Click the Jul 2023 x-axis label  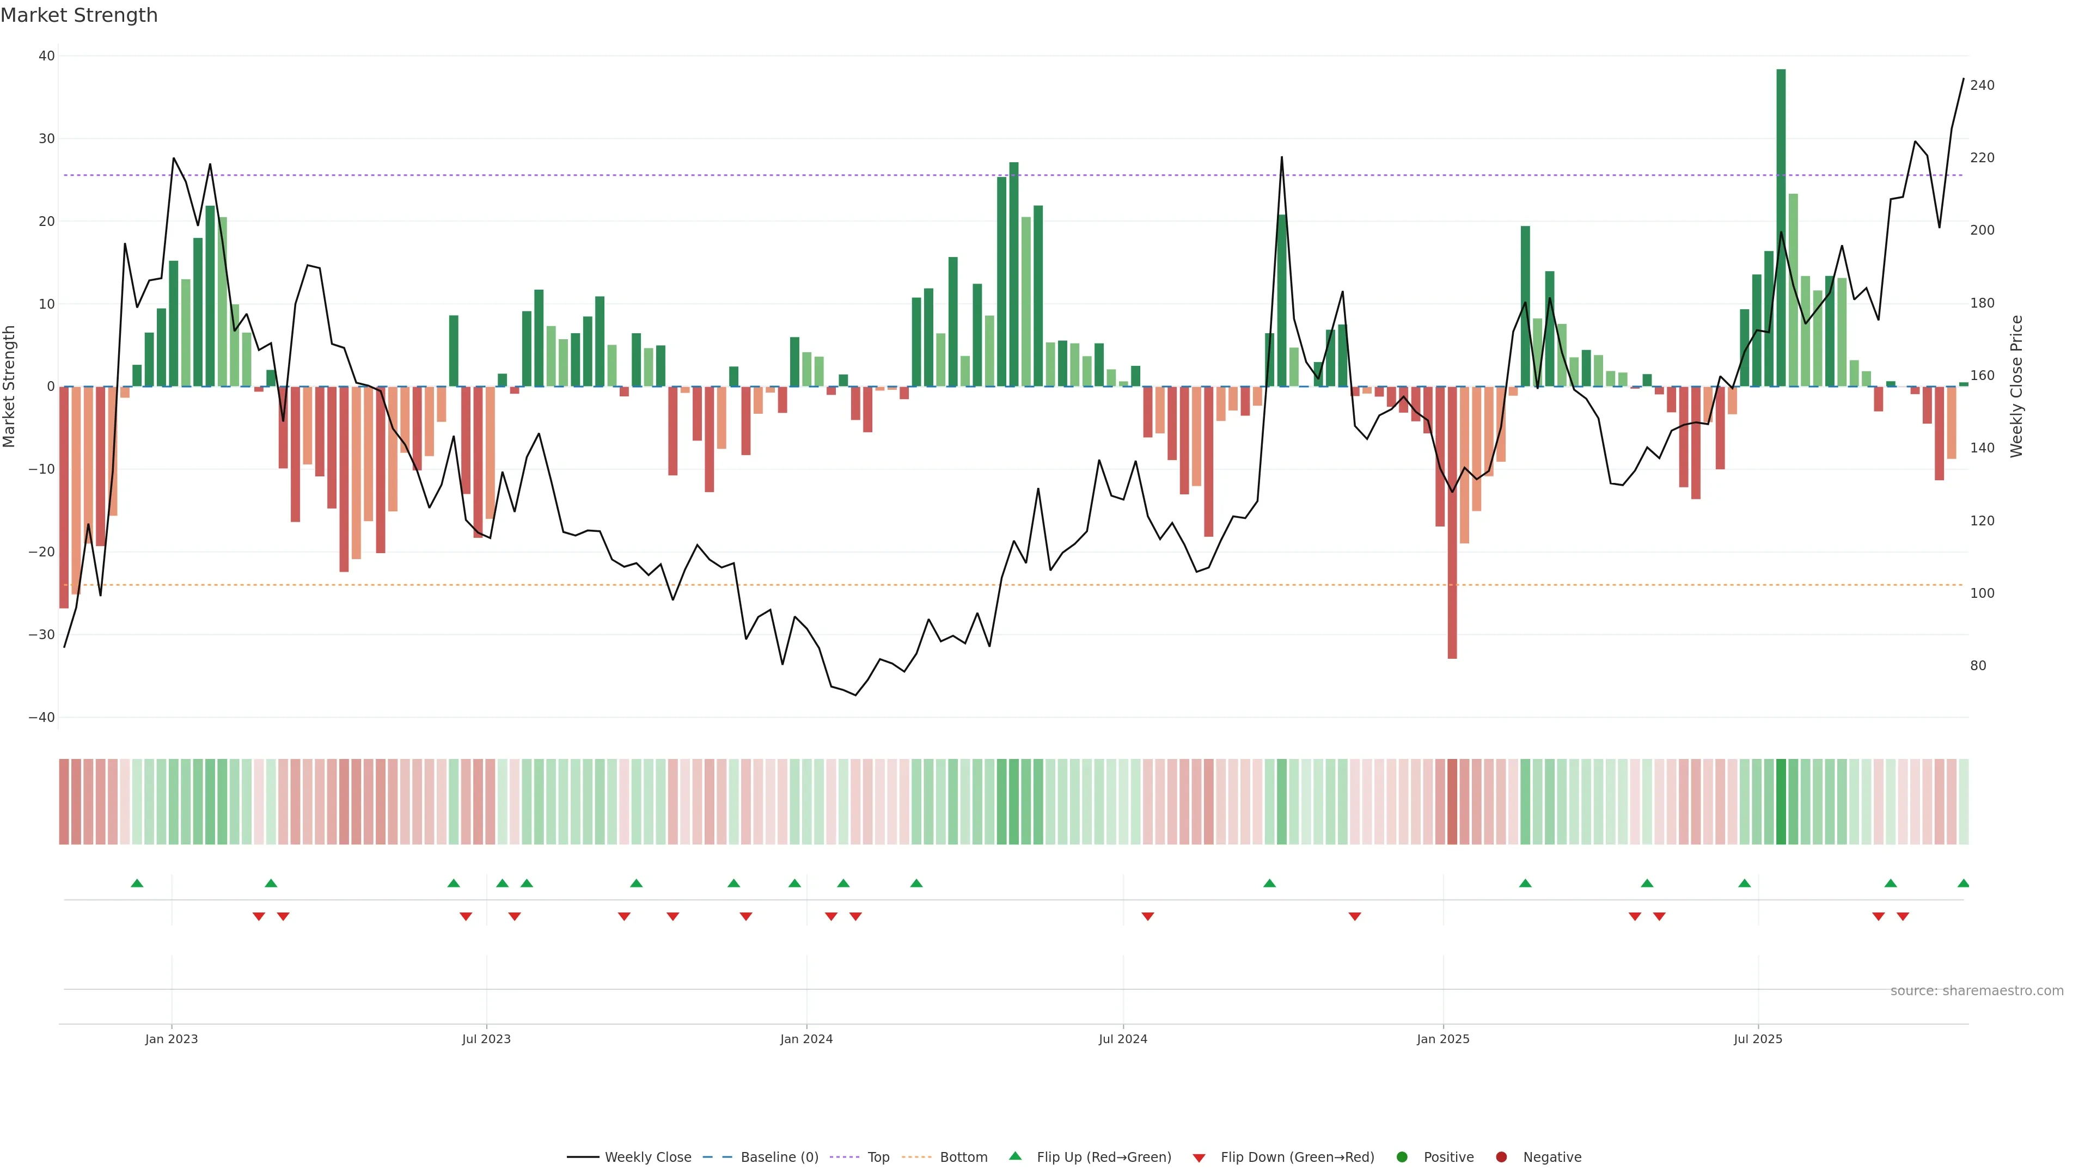point(486,1039)
